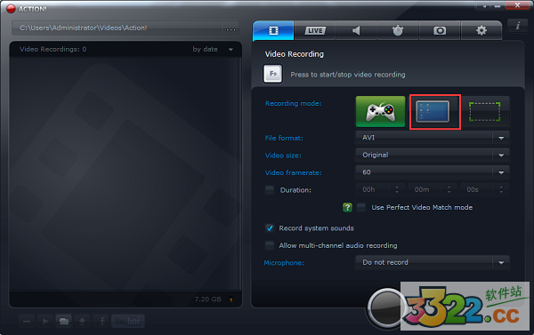Select the active desktop recording mode icon

point(433,112)
